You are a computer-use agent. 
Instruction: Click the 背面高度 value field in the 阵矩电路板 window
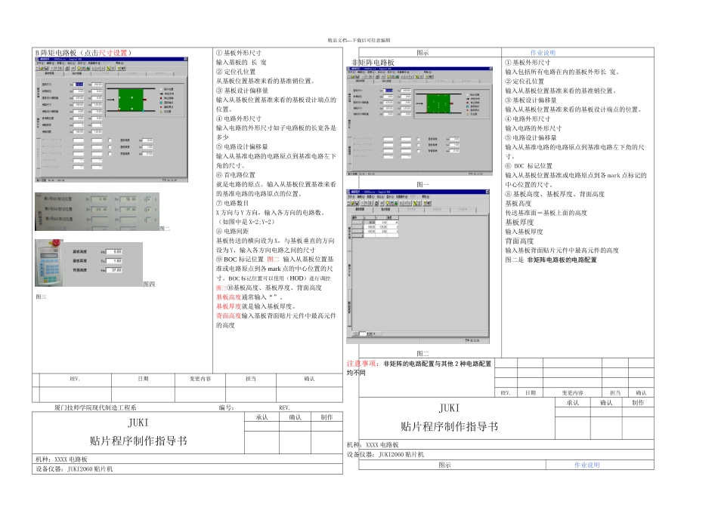click(x=147, y=154)
